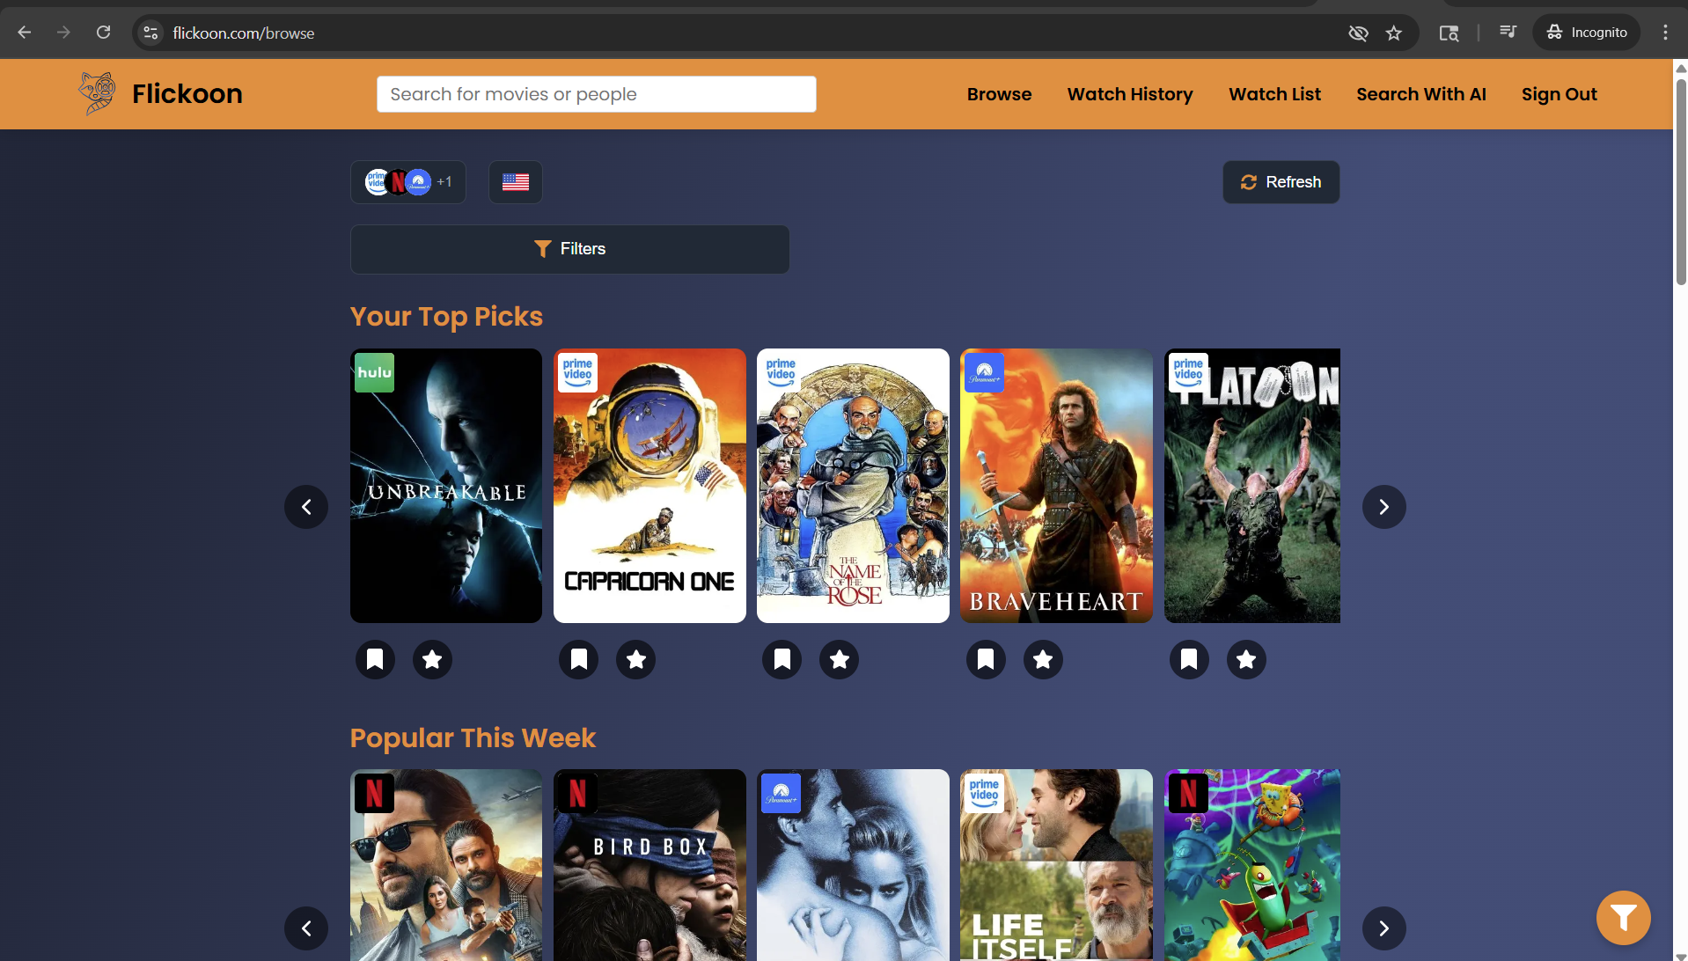Open Watch List page
The image size is (1688, 961).
point(1274,94)
